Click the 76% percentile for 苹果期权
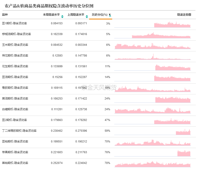The height and width of the screenshot is (179, 198). point(107,152)
